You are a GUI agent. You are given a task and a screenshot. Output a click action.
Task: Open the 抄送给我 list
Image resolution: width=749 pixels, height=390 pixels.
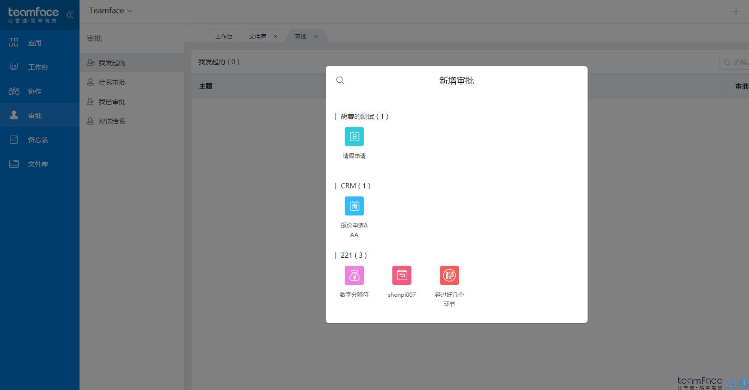[112, 121]
